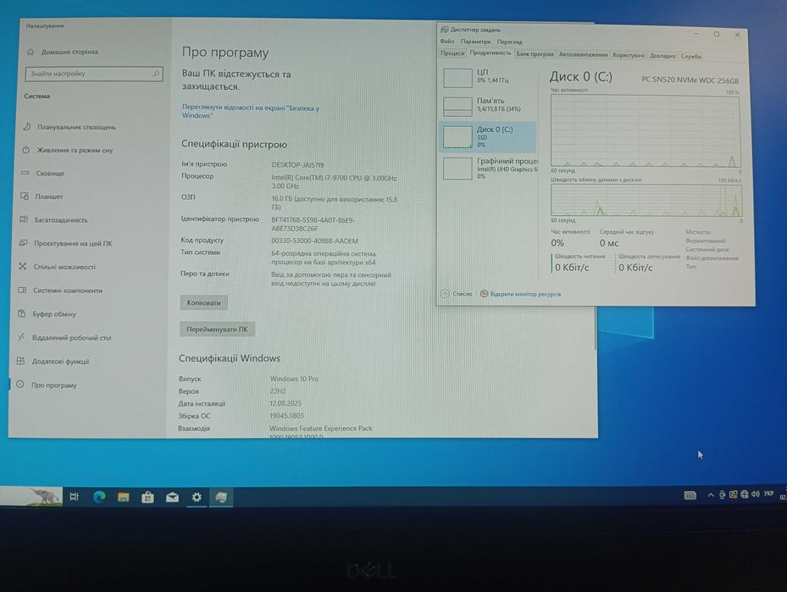Select the Графічний процесор performance item
Viewport: 787px width, 592px height.
pos(488,168)
